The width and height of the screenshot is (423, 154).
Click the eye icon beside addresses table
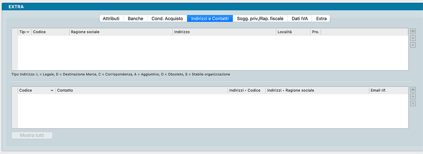click(x=413, y=31)
